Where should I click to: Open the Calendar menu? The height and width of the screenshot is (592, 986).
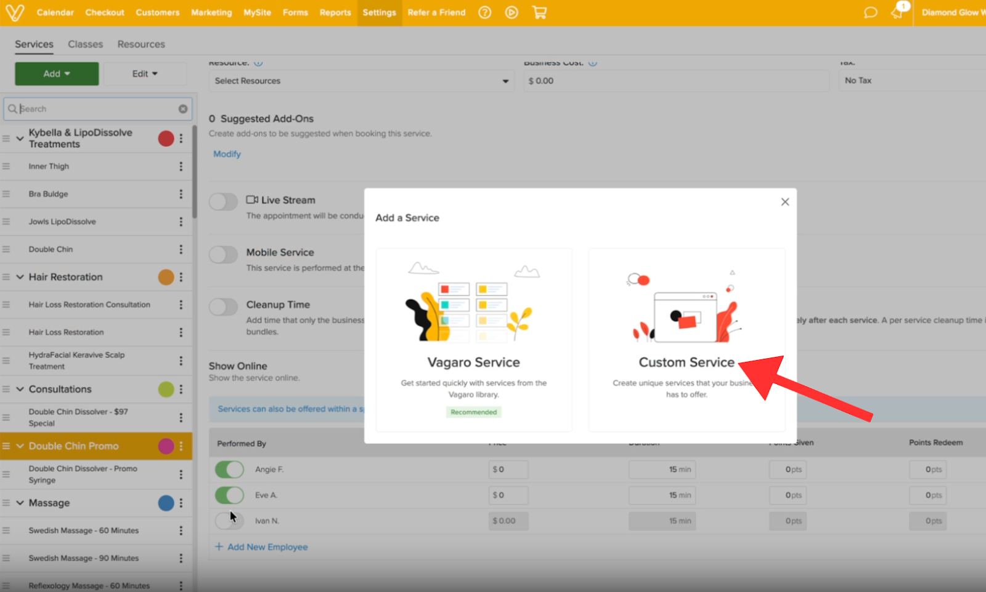coord(55,12)
